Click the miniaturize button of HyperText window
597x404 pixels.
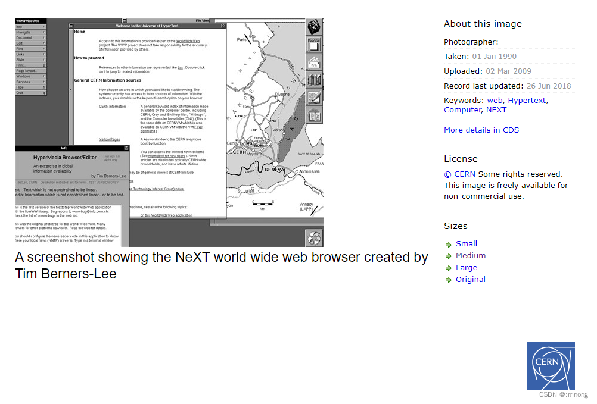tap(71, 26)
